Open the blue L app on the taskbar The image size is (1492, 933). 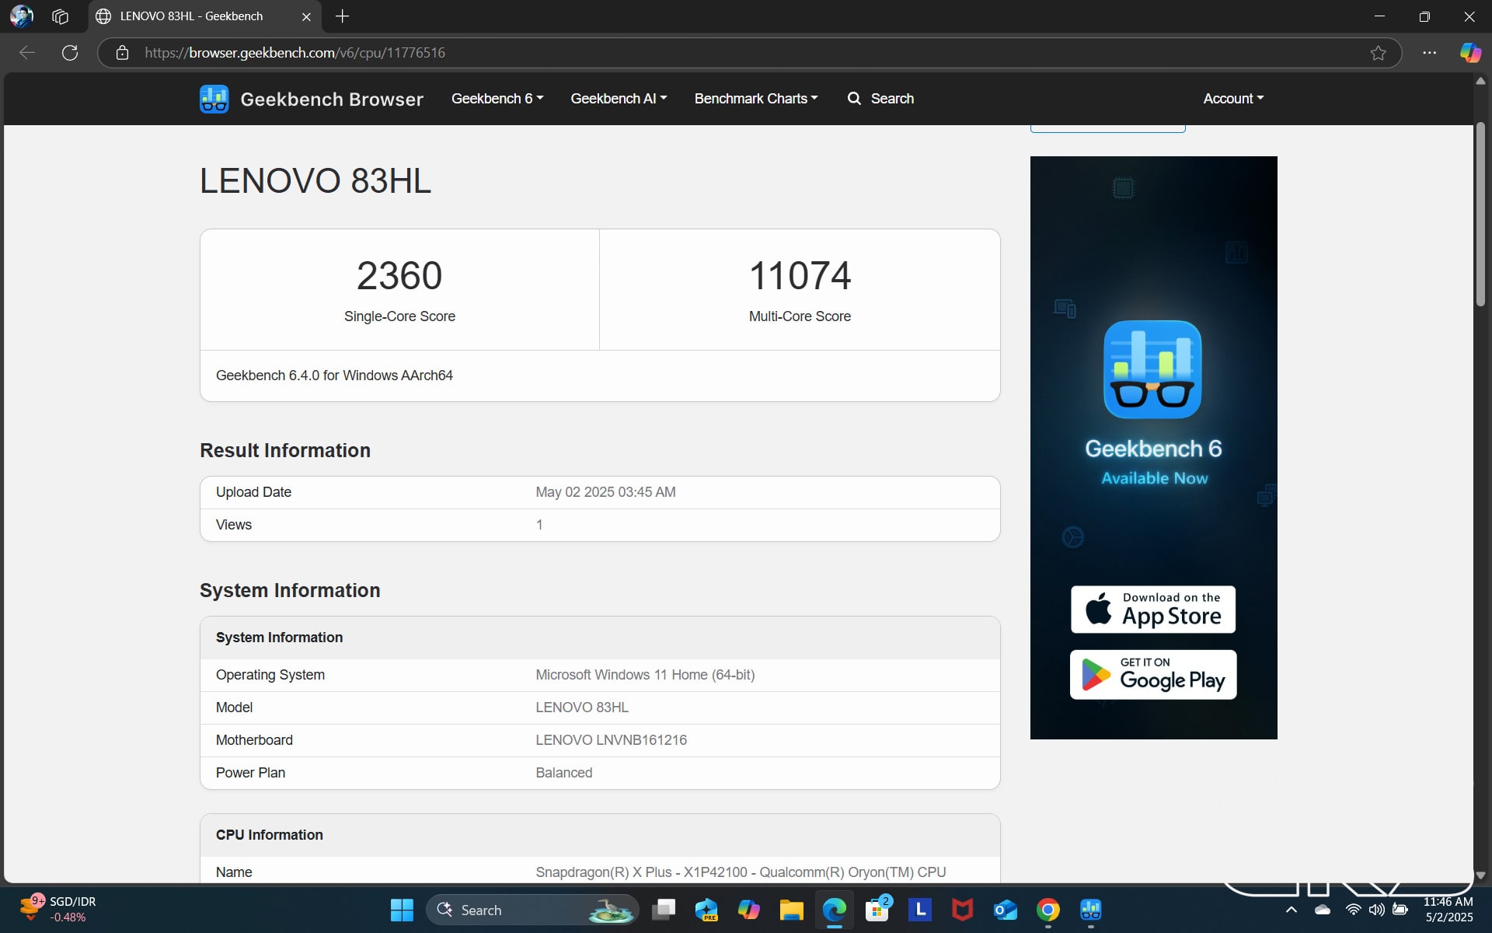click(x=920, y=910)
